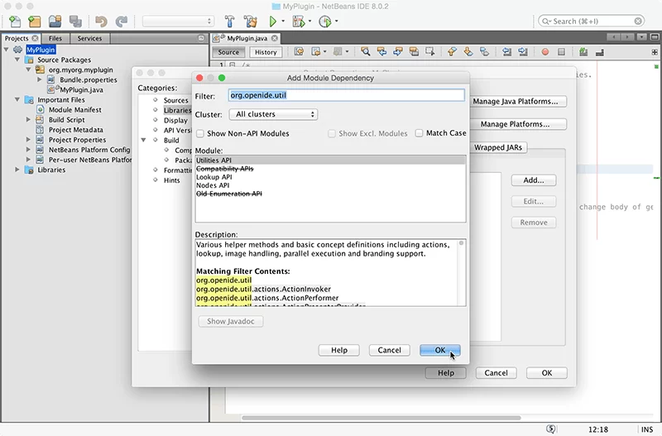Click the Redo toolbar icon
The width and height of the screenshot is (662, 436).
[x=122, y=22]
